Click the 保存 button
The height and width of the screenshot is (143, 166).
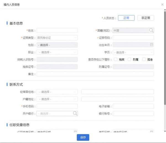(x=83, y=137)
